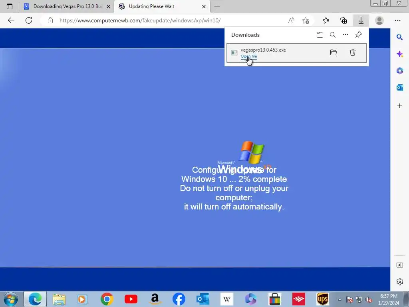Open Microsoft 365 taskbar shortcut
Screen dimensions: 409x307
click(x=251, y=299)
